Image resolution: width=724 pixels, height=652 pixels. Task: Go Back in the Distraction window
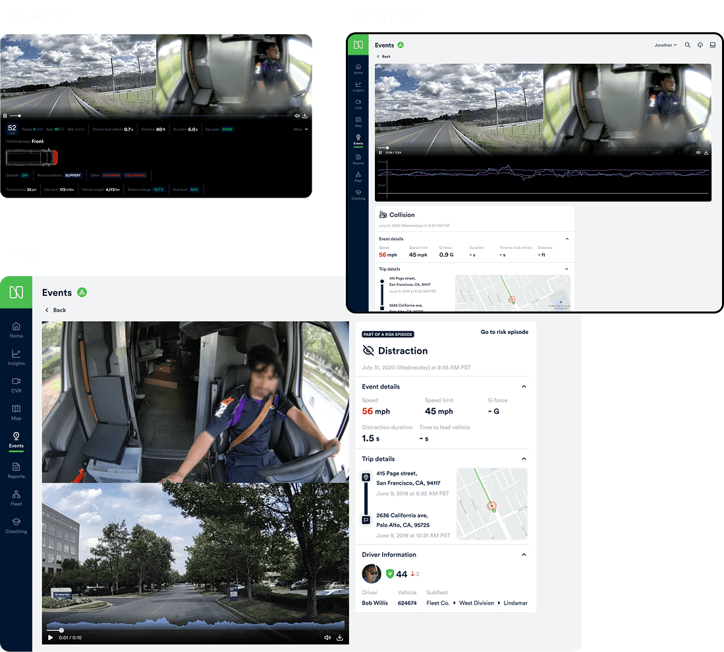55,310
